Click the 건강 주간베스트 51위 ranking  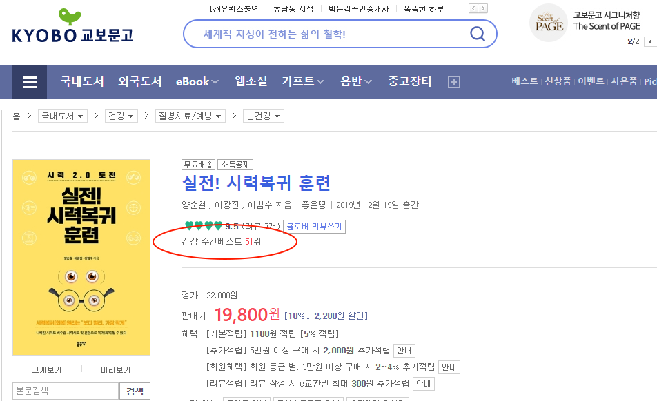[x=222, y=241]
